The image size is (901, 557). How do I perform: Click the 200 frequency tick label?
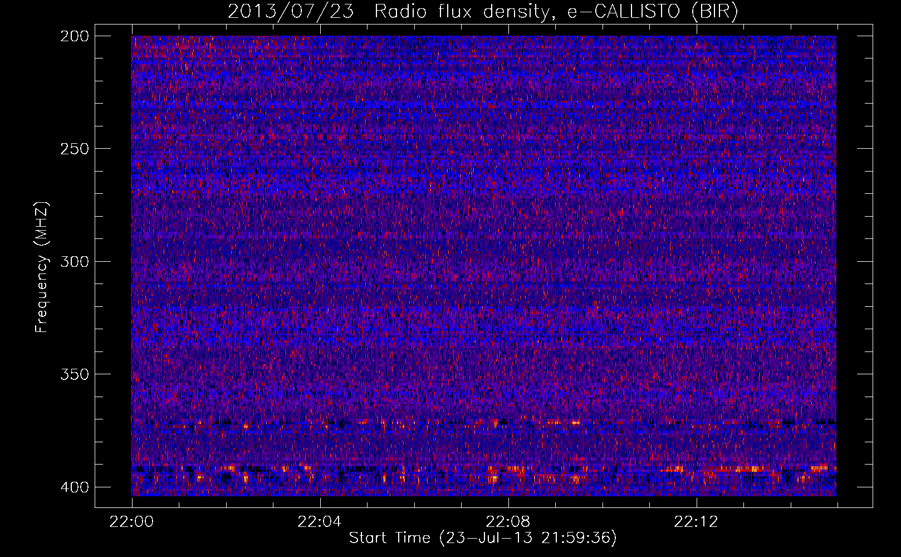tap(74, 36)
